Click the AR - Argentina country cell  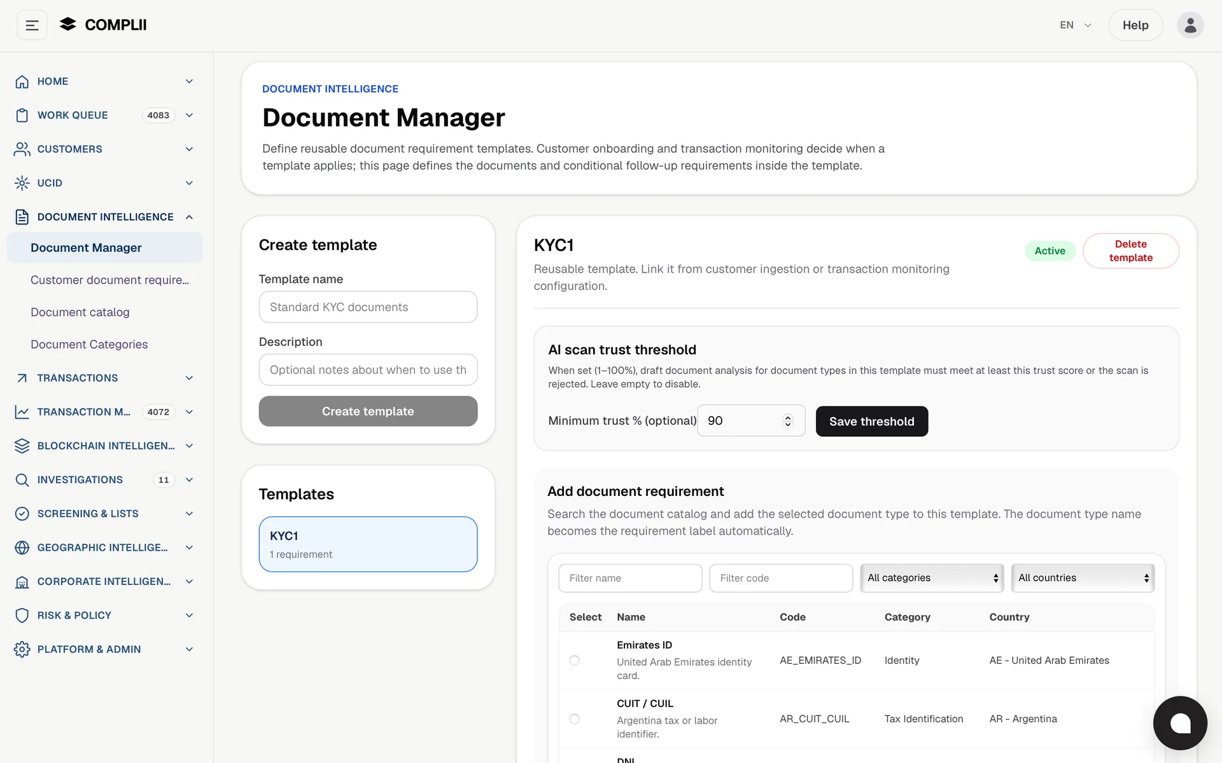coord(1023,719)
